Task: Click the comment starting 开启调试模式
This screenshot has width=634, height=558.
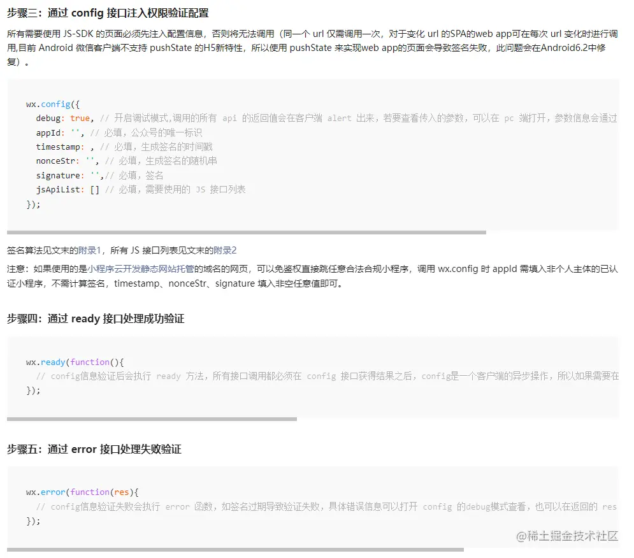Action: point(358,118)
